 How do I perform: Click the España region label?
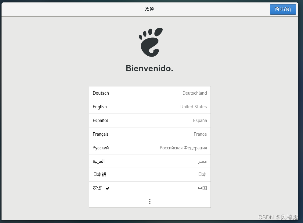200,120
